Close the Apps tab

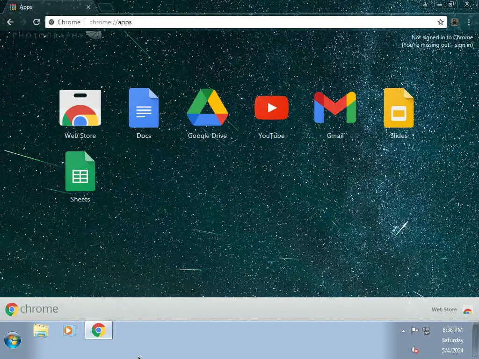(x=88, y=7)
